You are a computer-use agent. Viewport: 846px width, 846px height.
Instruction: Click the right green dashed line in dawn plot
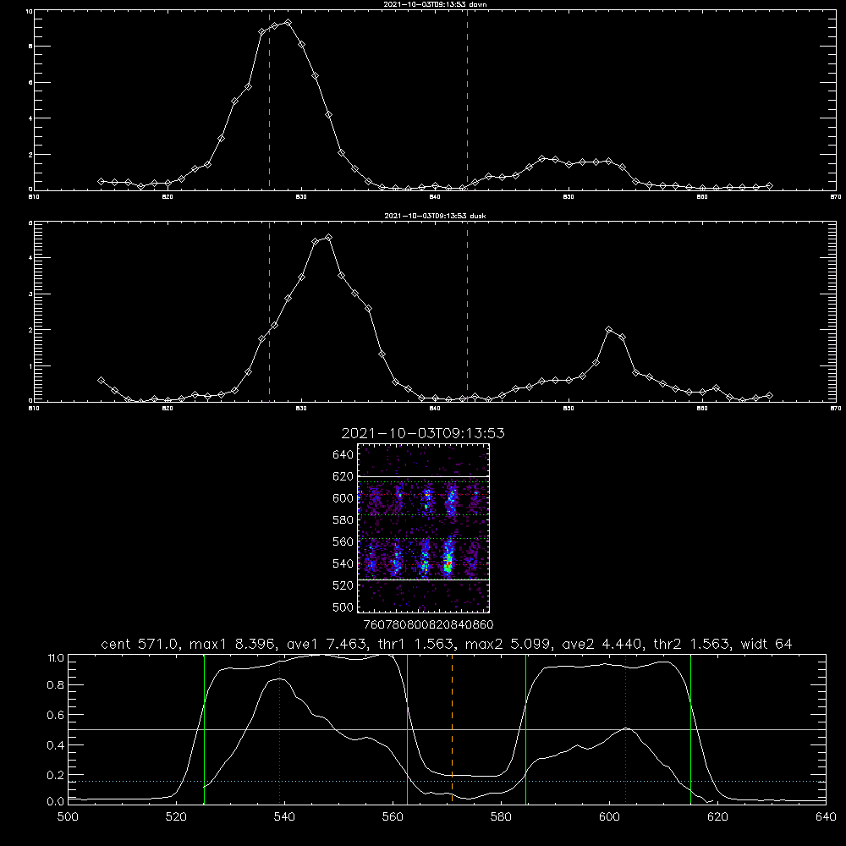pyautogui.click(x=467, y=100)
